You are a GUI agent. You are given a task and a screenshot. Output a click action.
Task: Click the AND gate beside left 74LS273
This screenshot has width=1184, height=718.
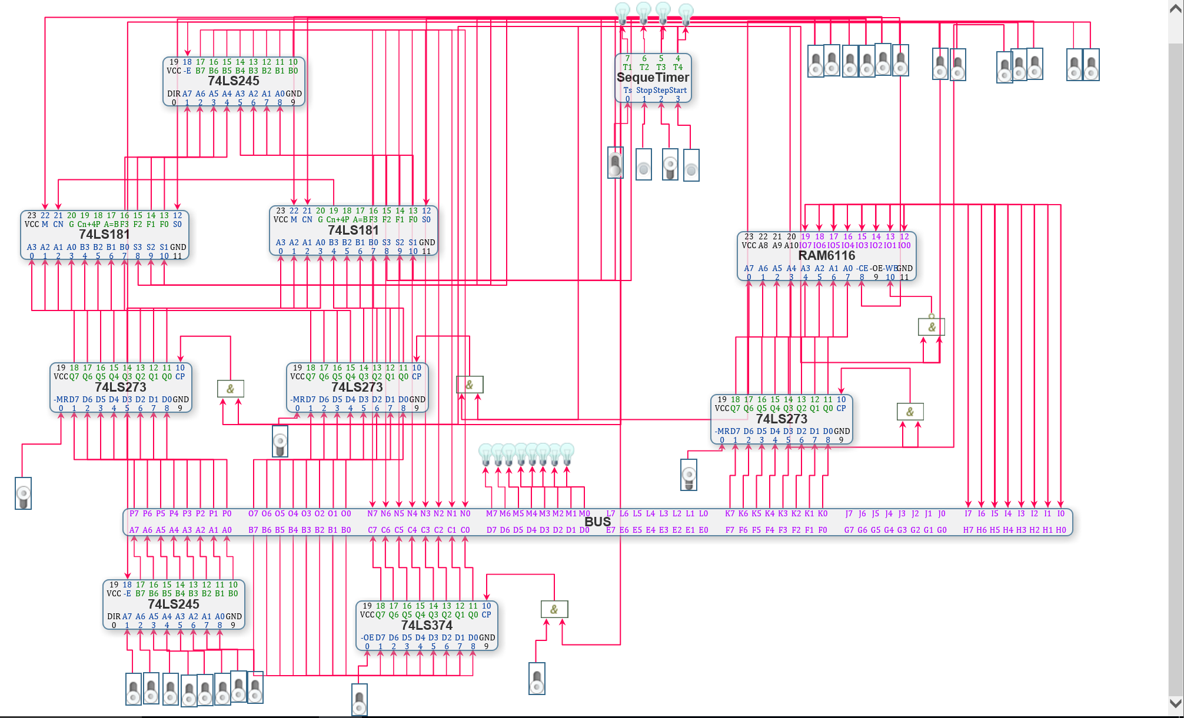(x=230, y=389)
